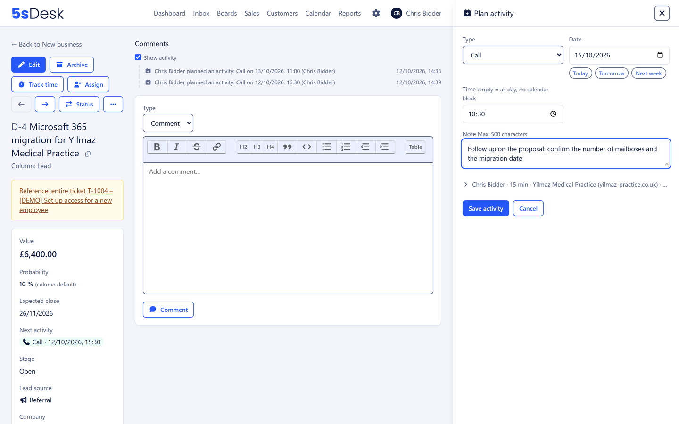This screenshot has height=424, width=679.
Task: Create a bulleted list
Action: 326,147
